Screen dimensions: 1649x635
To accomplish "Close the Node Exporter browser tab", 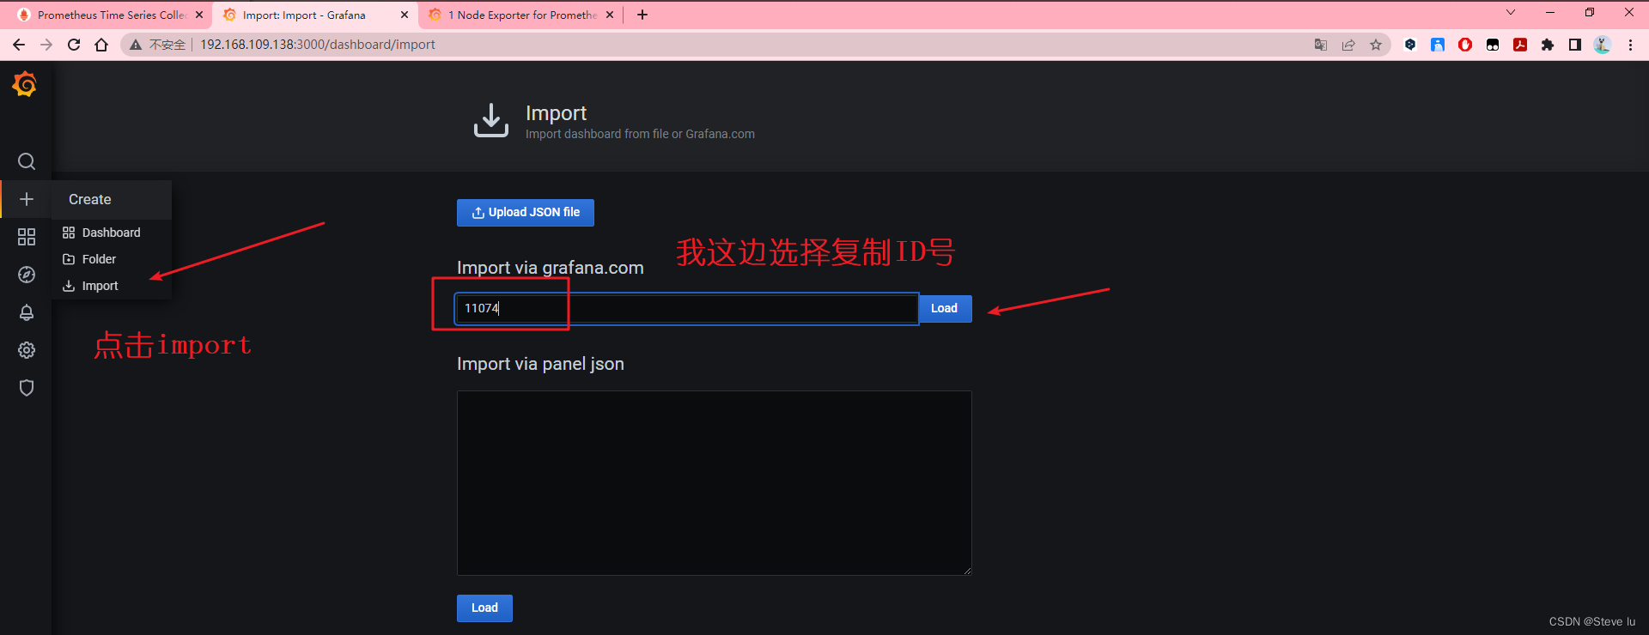I will click(x=610, y=15).
